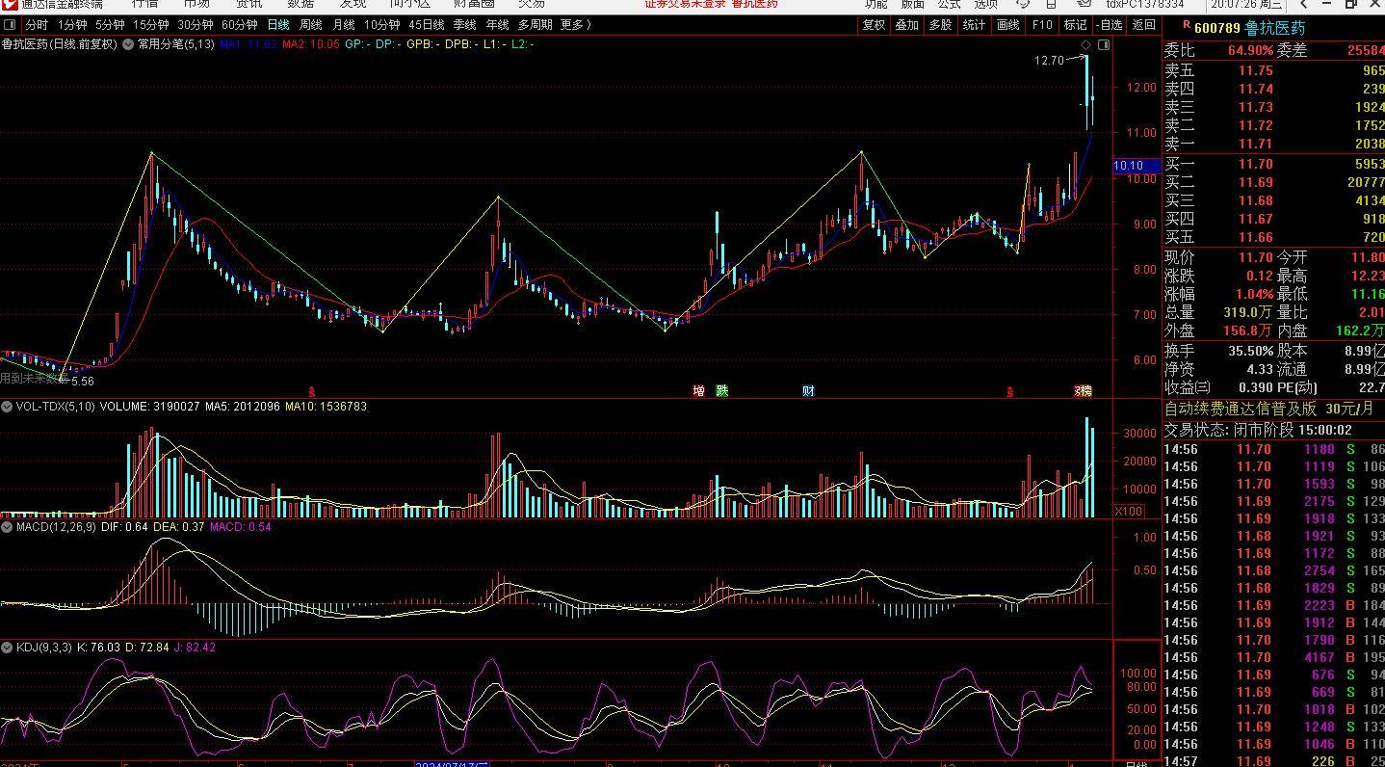Toggle the right panel layout icon
Viewport: 1385px width, 767px height.
pyautogui.click(x=1104, y=44)
